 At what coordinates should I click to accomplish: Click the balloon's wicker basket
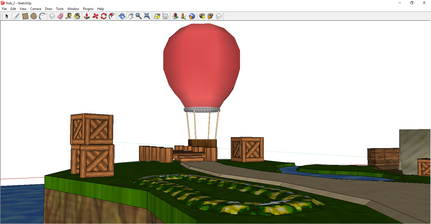202,143
